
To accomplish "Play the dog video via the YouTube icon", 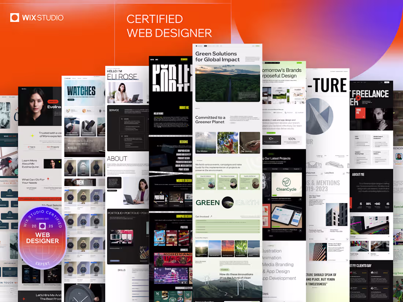I will [10, 161].
